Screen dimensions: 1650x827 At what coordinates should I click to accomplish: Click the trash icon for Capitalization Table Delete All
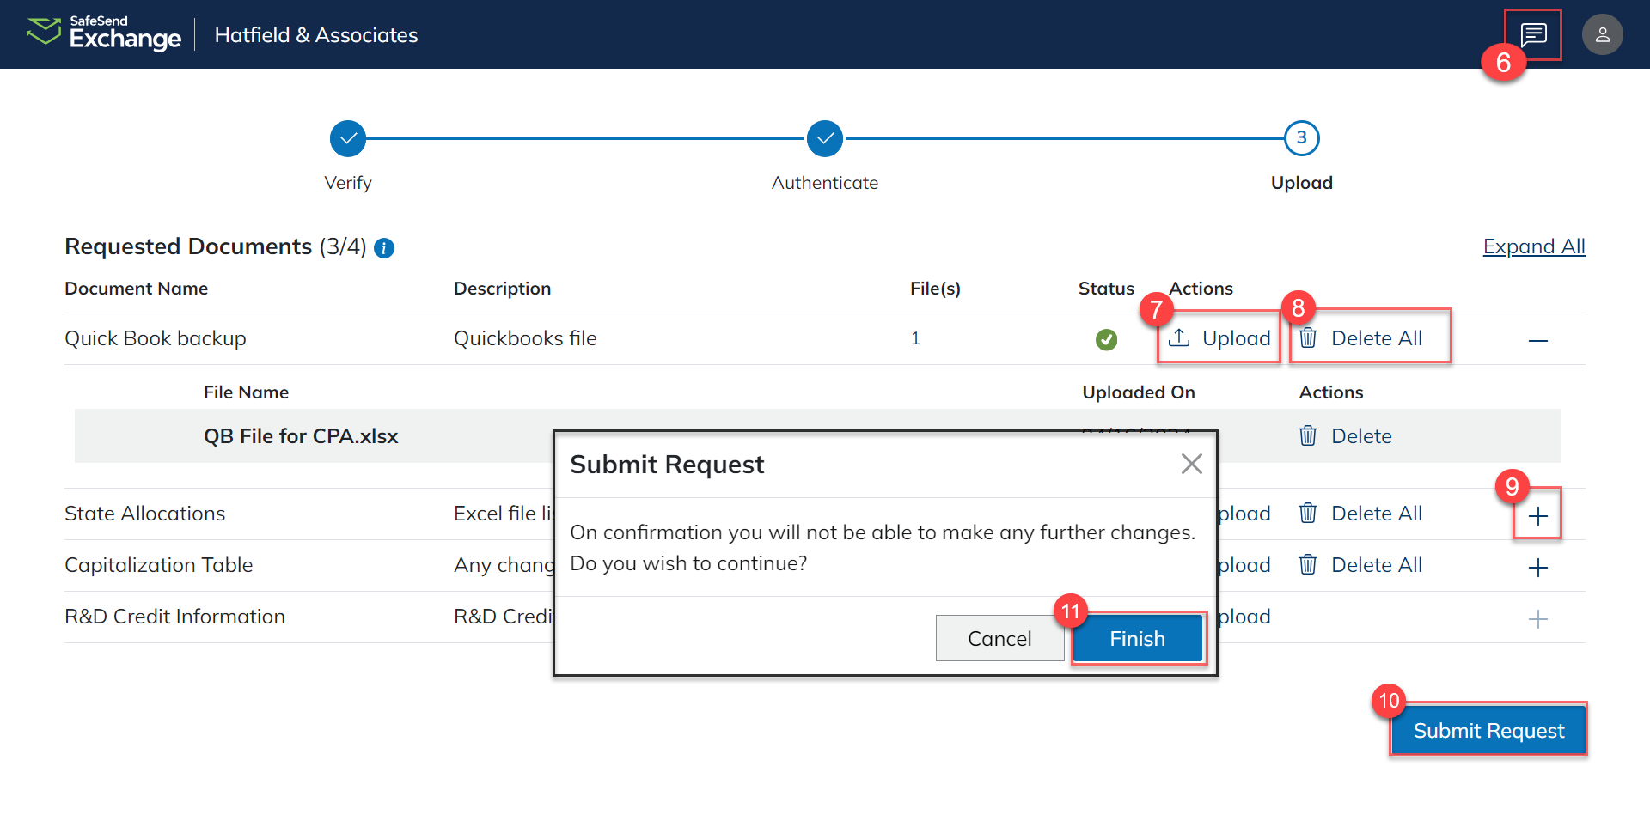click(1307, 565)
